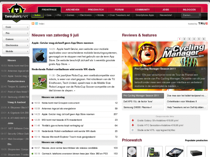This screenshot has width=210, height=157.
Task: Open 'MSI komt met tweede A75-moederbord' news item
Action: click(62, 120)
